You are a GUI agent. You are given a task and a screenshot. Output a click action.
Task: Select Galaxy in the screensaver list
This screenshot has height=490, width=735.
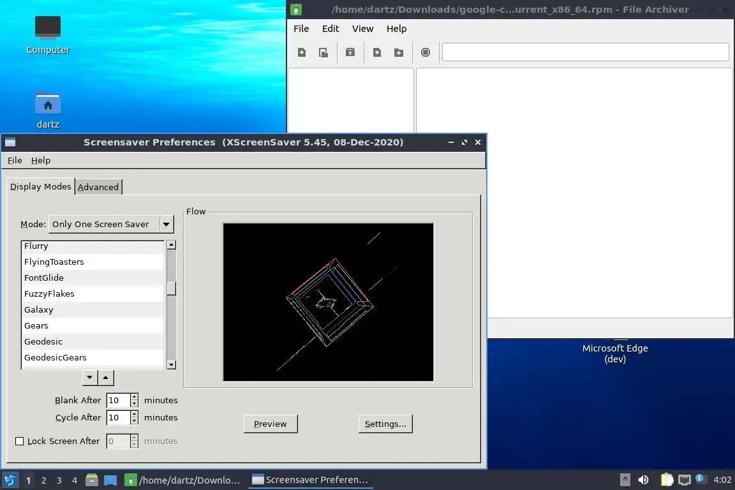coord(93,310)
